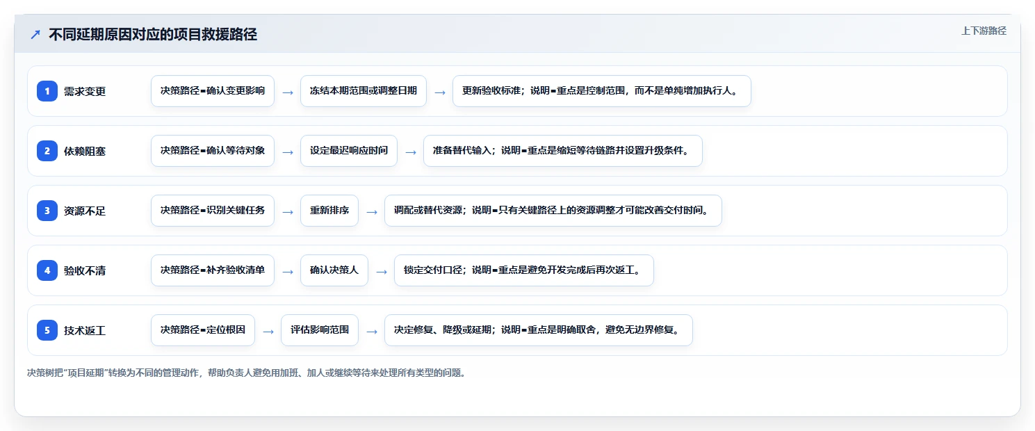This screenshot has height=431, width=1035.
Task: Click the 决策路径=识别关键任务 step box
Action: coord(213,211)
